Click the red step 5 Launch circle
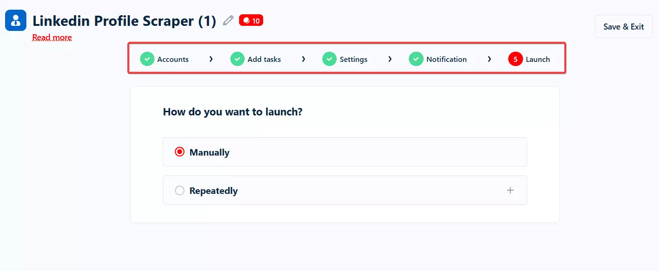Screen dimensions: 659x271 tap(515, 59)
